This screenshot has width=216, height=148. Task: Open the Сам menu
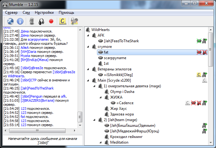[x=26, y=13]
